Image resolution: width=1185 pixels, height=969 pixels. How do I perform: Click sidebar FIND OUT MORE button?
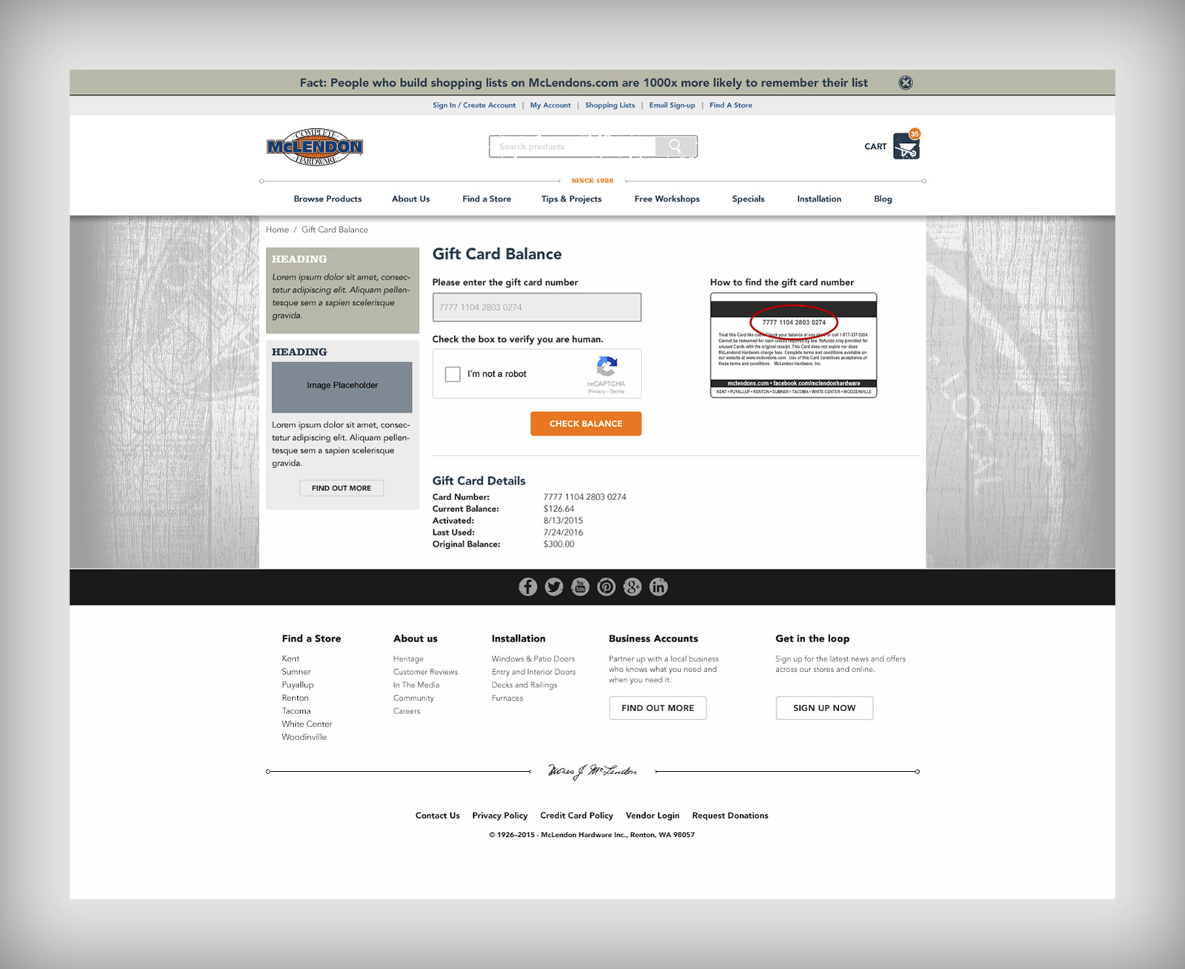(341, 488)
